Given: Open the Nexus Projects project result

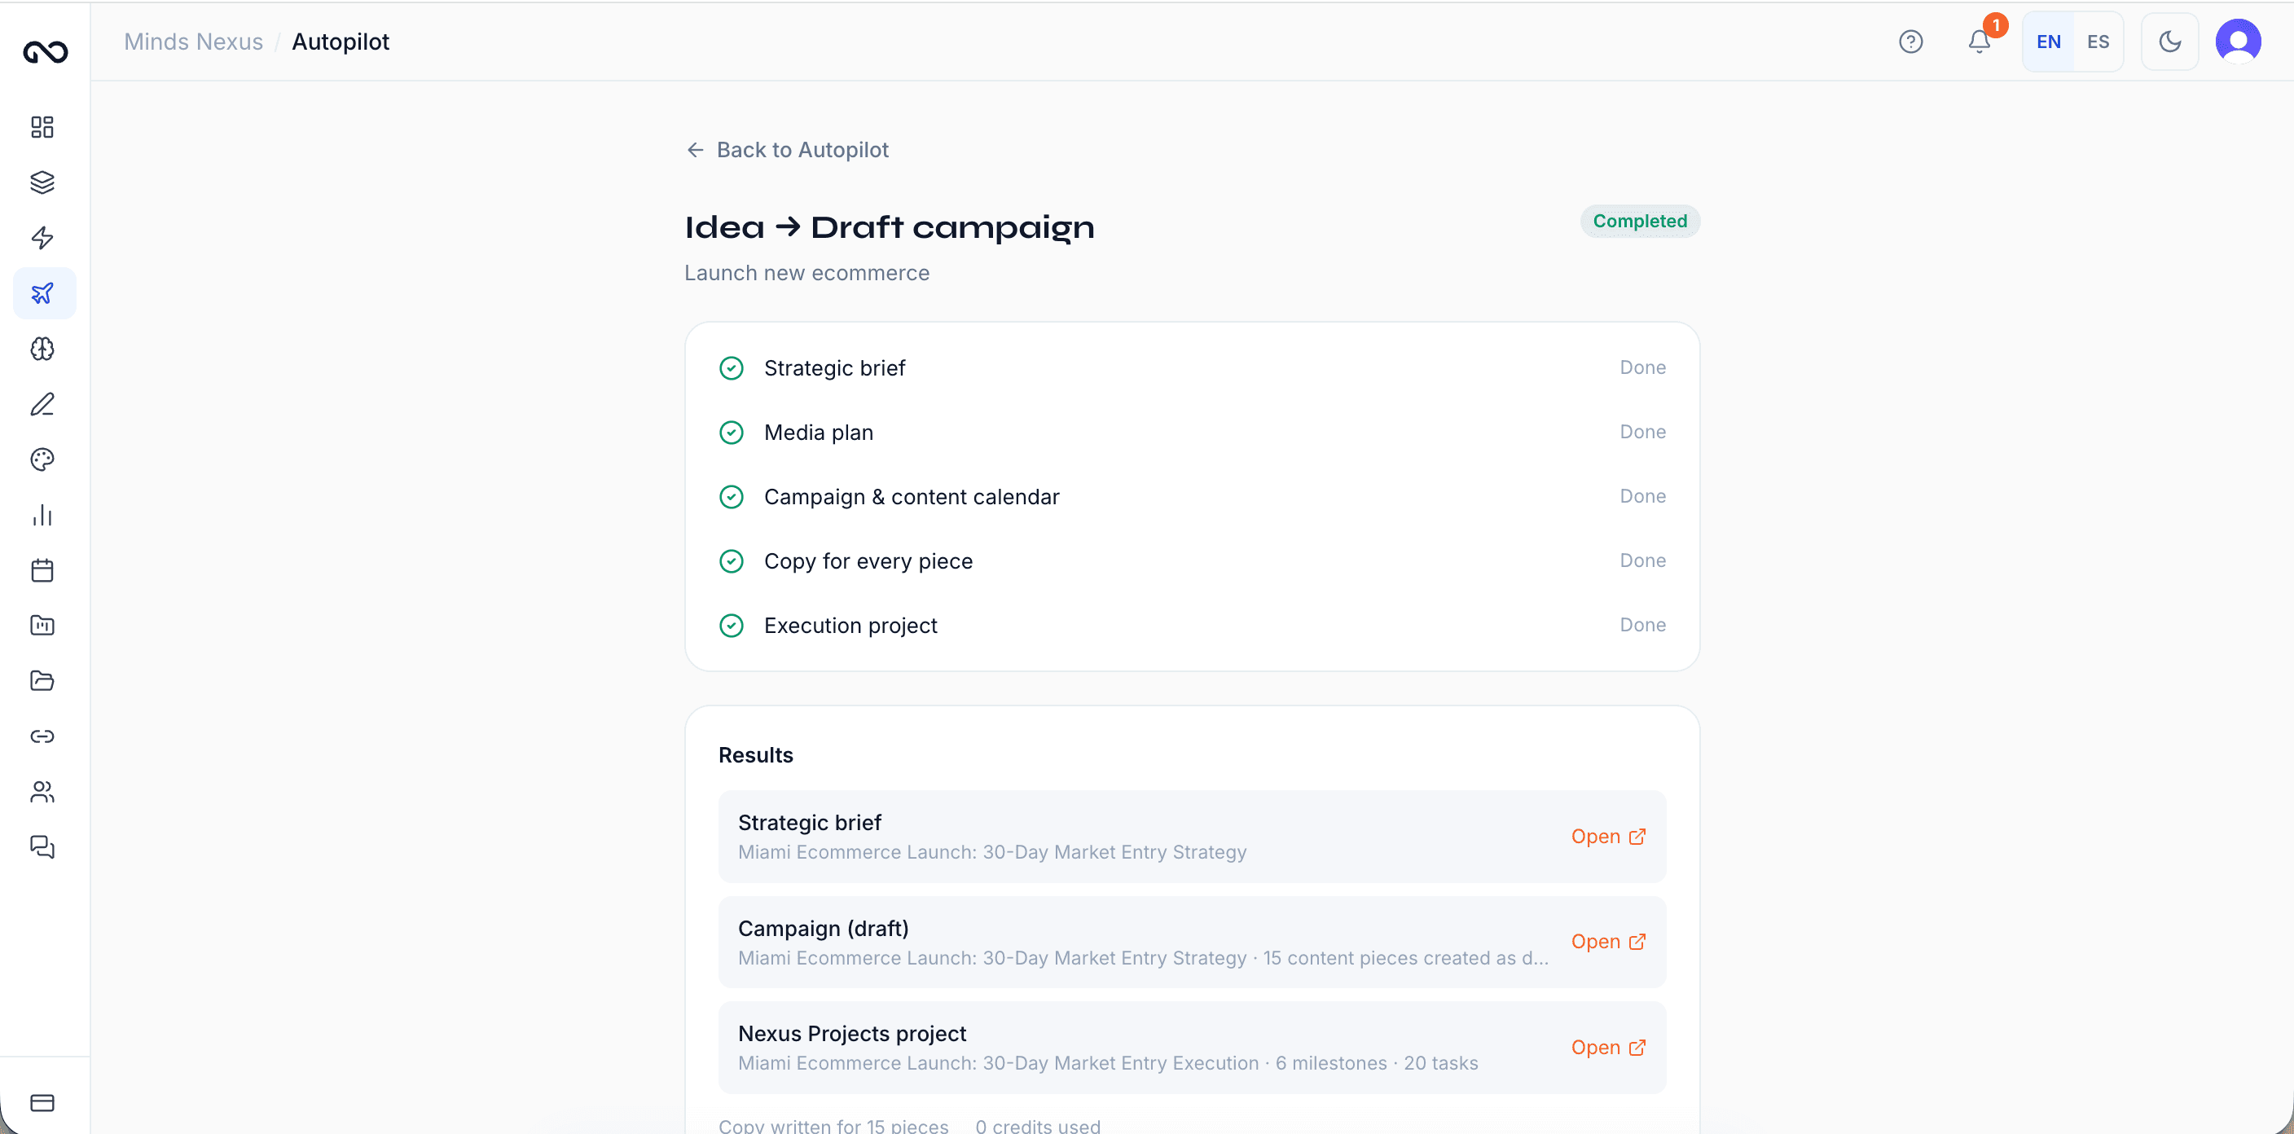Looking at the screenshot, I should pyautogui.click(x=1607, y=1048).
